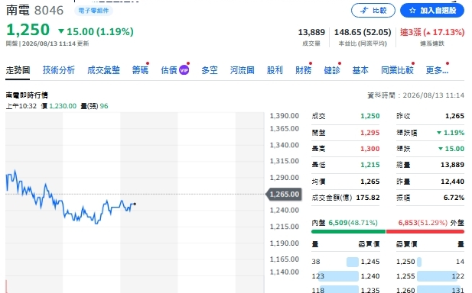Click the bid price 1,240
472x293 pixels.
370,276
